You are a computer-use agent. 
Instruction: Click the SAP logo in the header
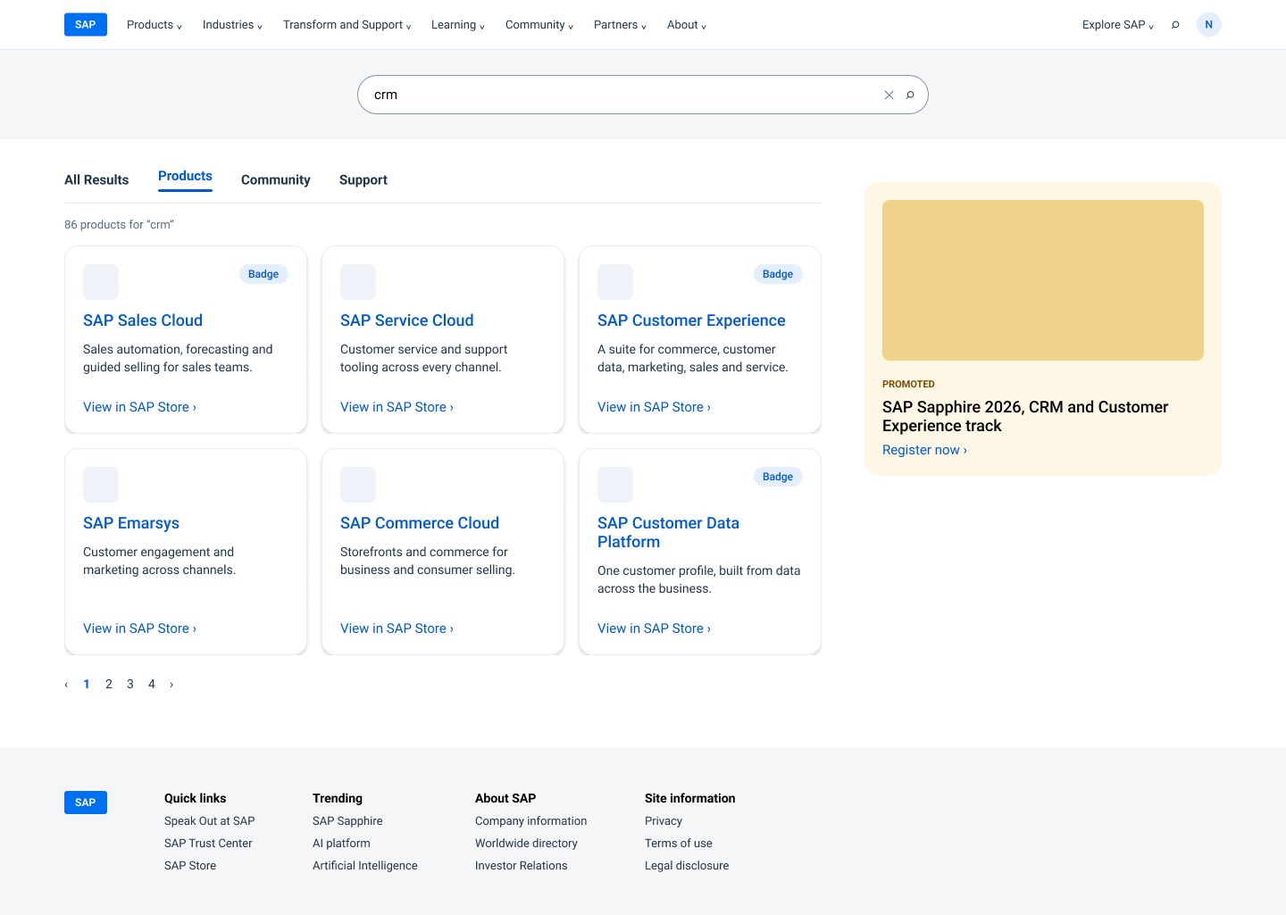(x=86, y=25)
